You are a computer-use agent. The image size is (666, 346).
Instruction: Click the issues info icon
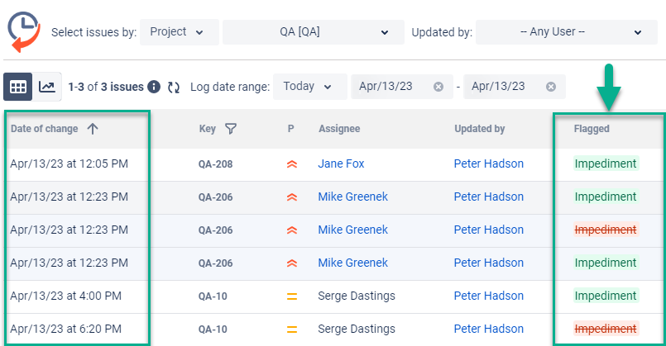pos(154,87)
